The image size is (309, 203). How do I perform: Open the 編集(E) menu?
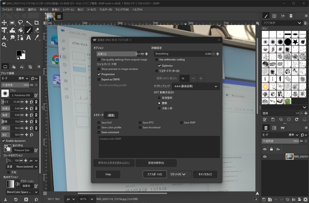[20, 9]
